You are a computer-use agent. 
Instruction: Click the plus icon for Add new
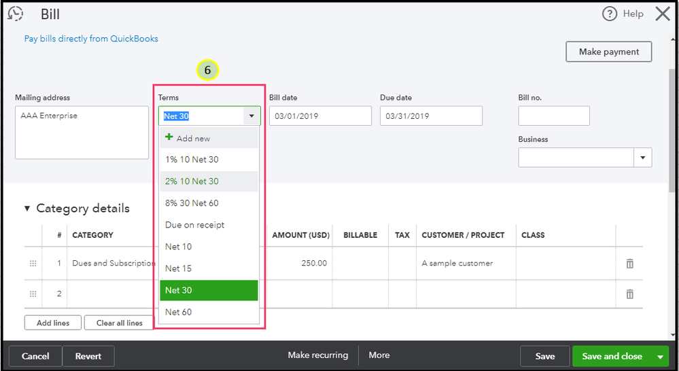tap(169, 138)
